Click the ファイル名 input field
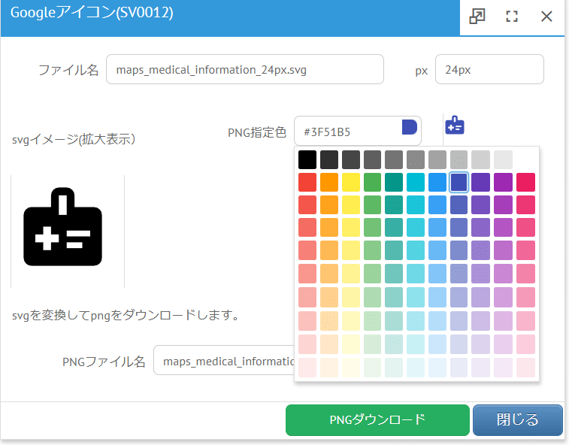569x445 pixels. pos(245,69)
